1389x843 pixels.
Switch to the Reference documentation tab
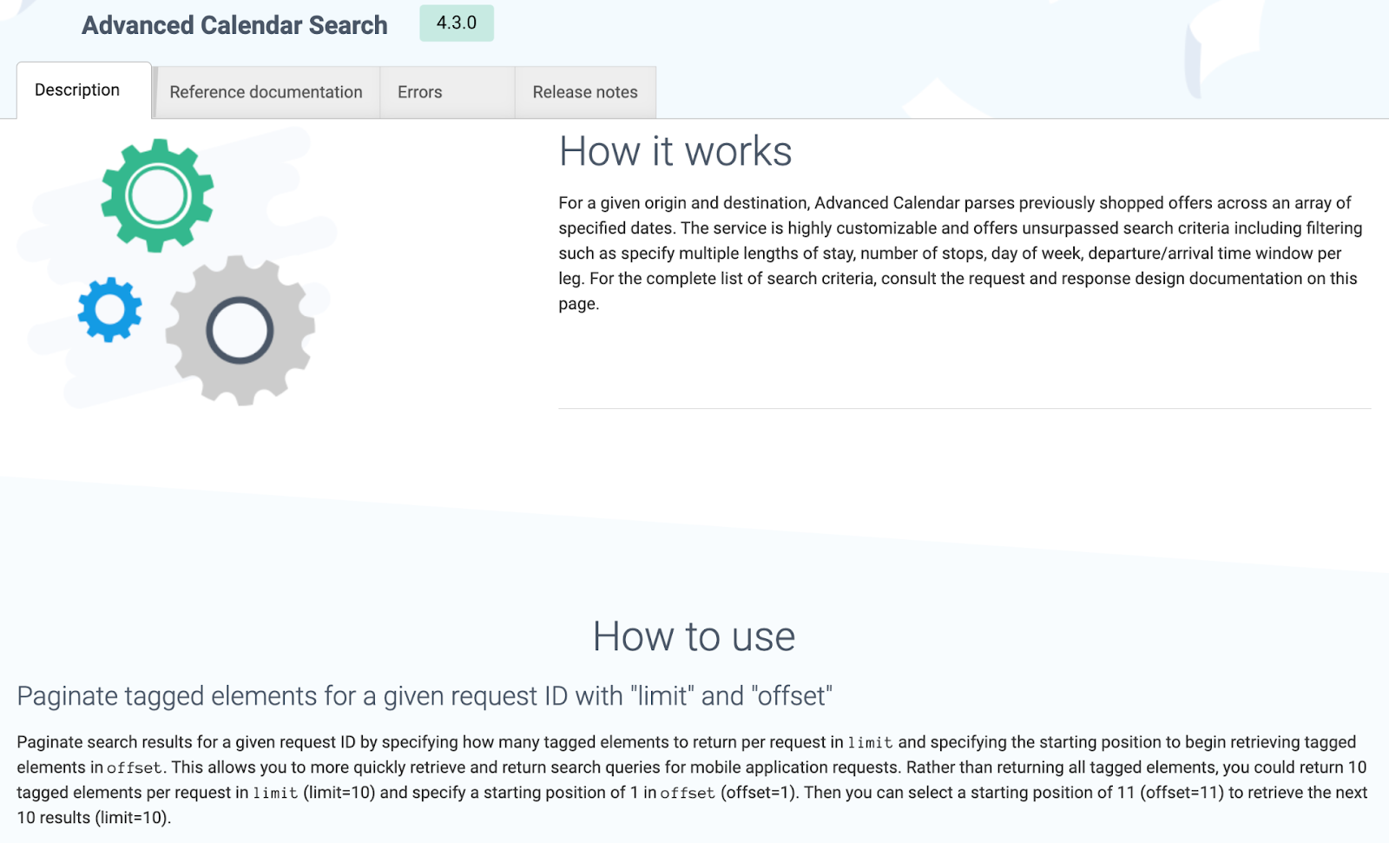[x=266, y=91]
